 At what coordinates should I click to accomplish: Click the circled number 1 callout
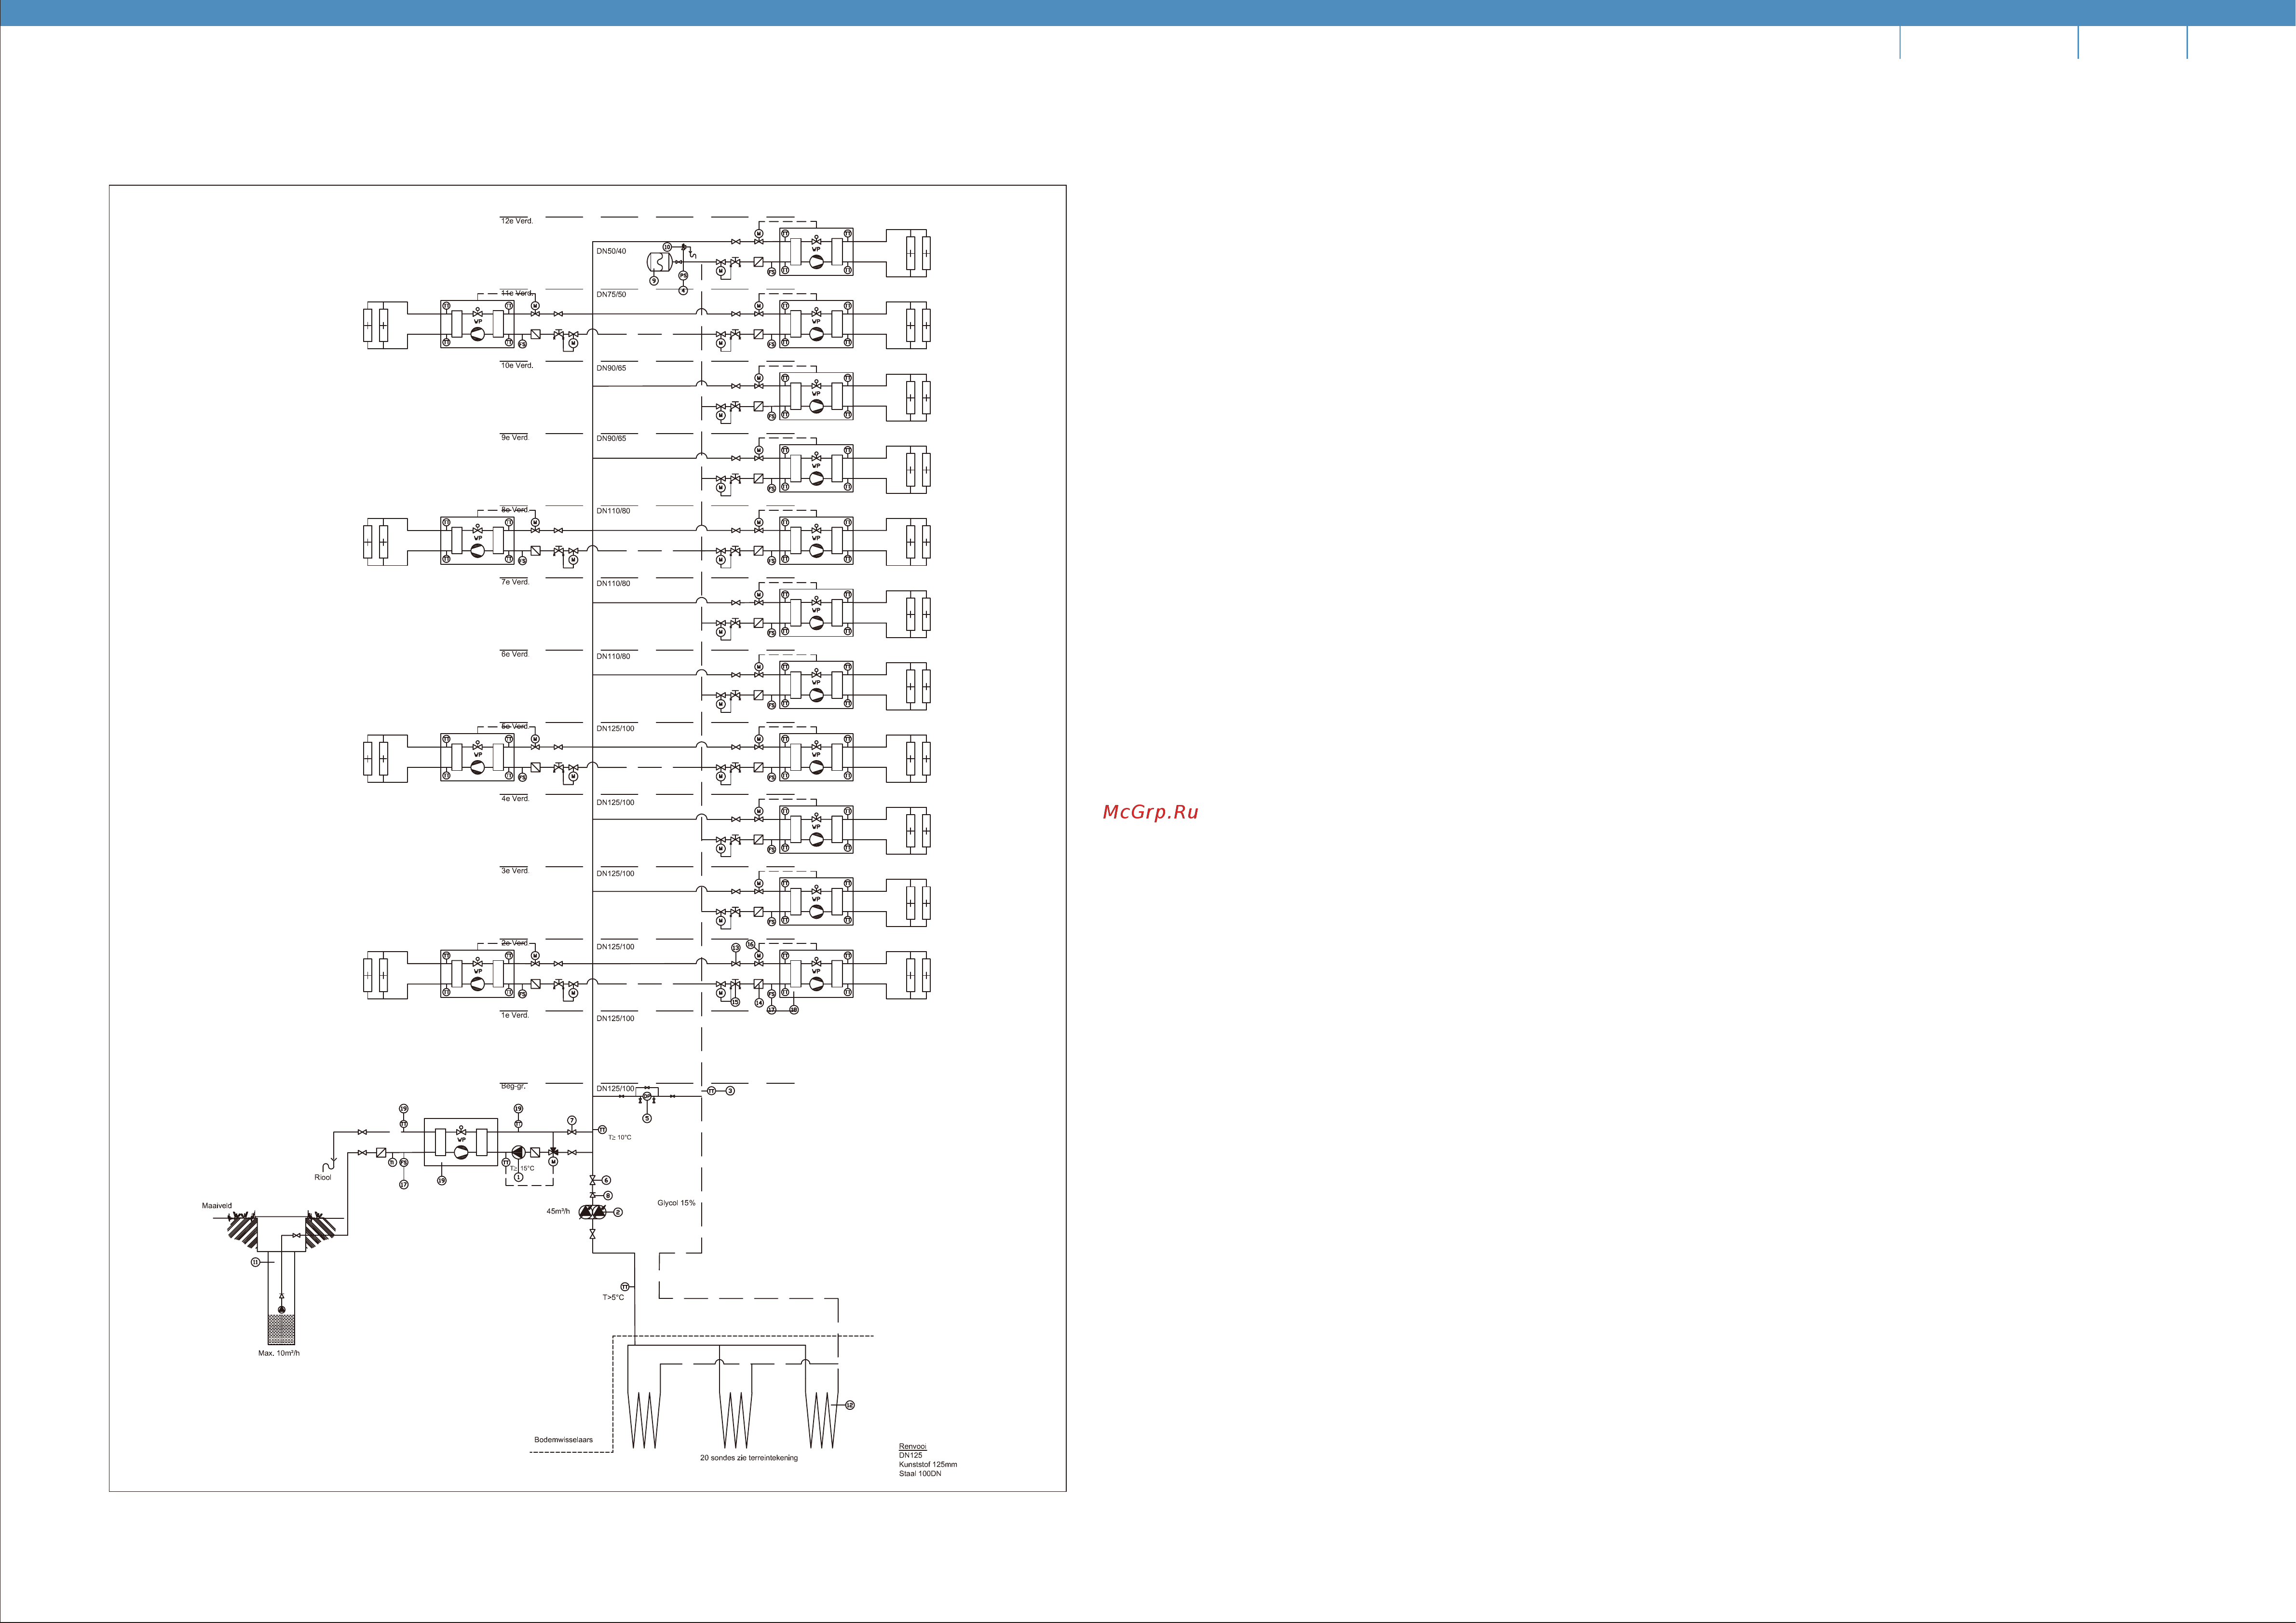tap(519, 1177)
